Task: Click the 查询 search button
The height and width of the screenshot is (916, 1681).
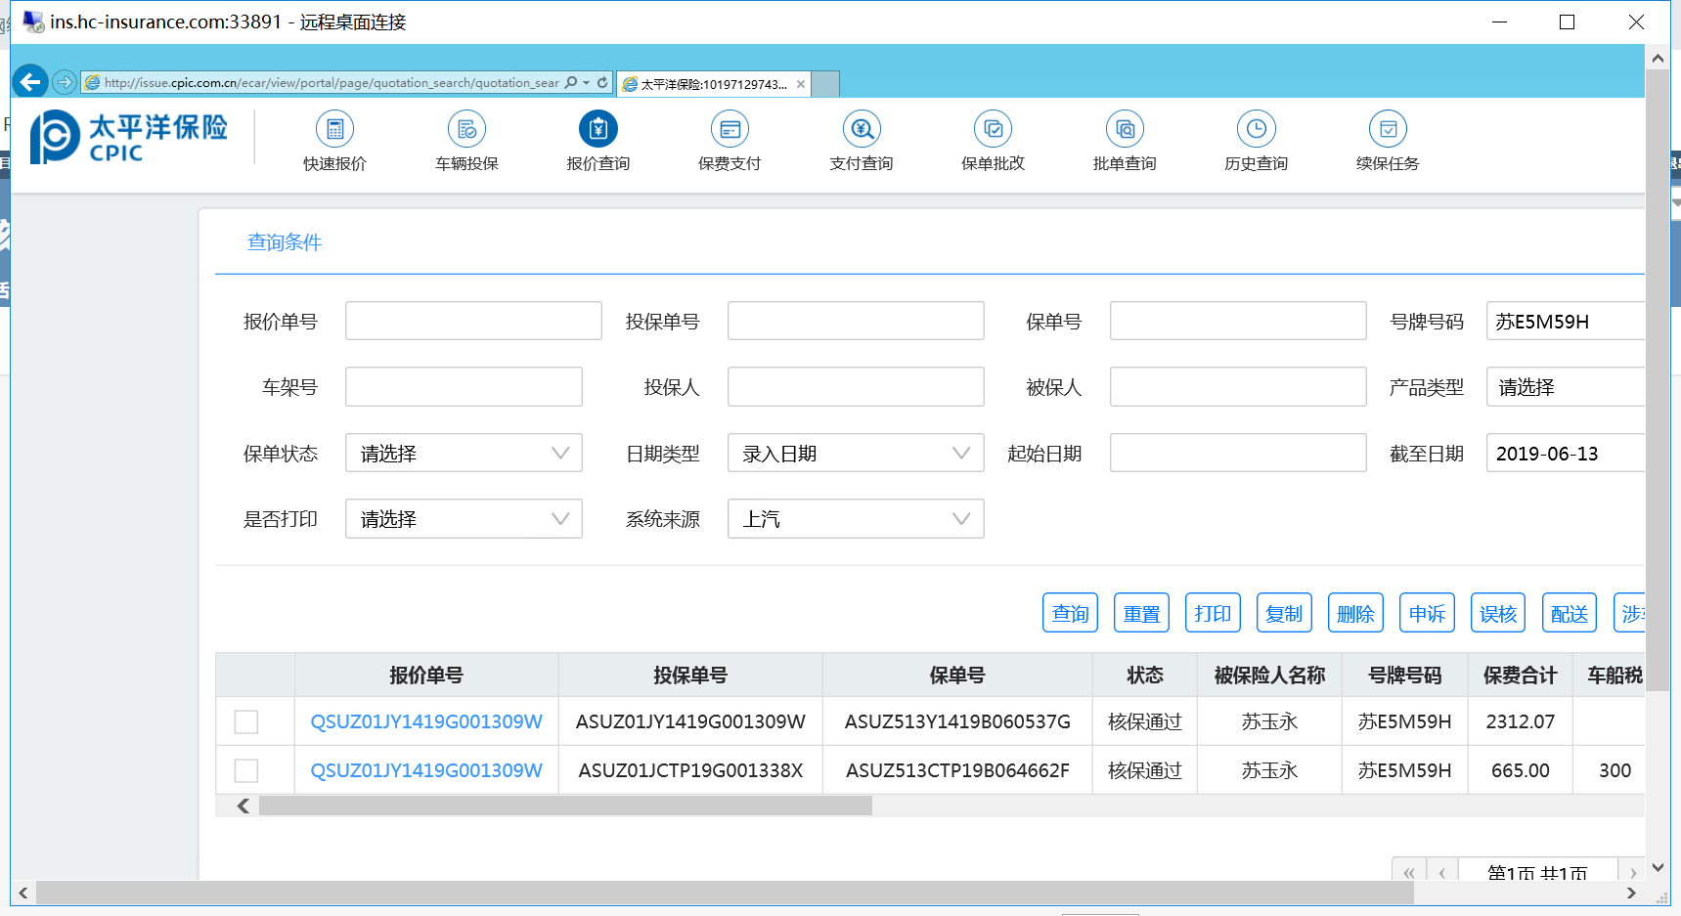Action: tap(1070, 613)
